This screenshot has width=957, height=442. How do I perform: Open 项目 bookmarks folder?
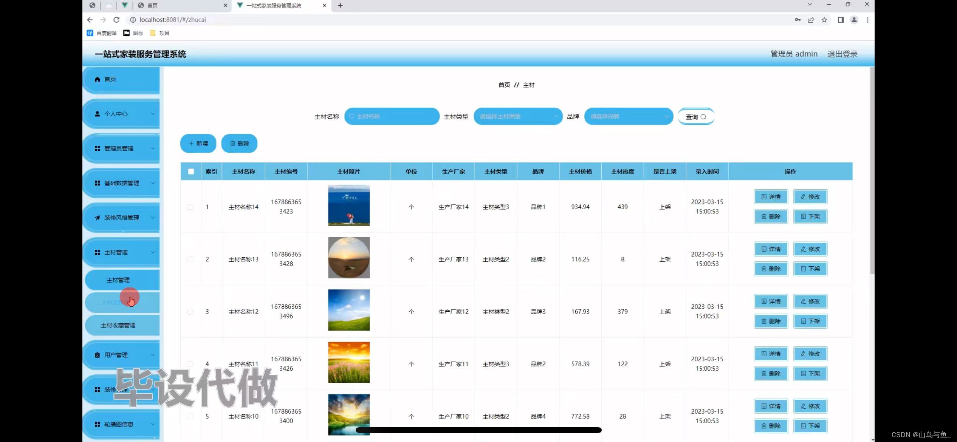tap(159, 33)
